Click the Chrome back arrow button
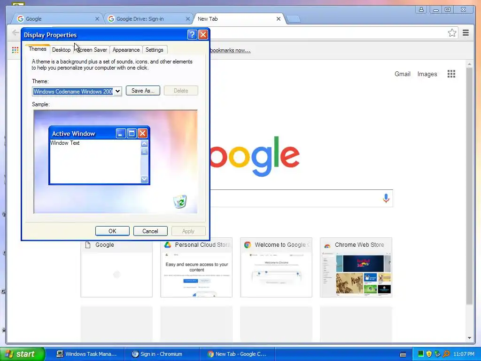 pos(15,32)
